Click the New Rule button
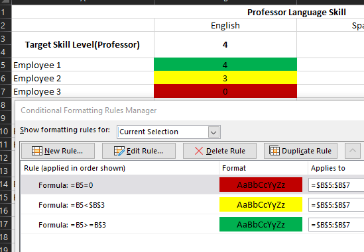This screenshot has width=364, height=252. coord(58,151)
